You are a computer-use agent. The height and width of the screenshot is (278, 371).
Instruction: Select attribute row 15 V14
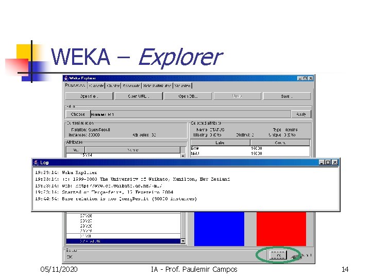(x=124, y=155)
